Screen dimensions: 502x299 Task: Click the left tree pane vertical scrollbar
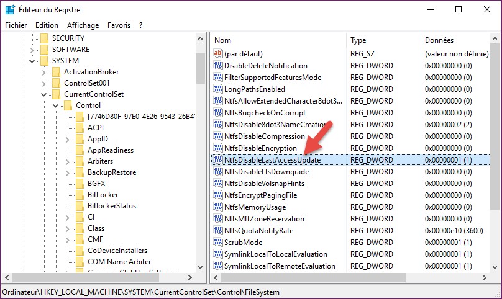(x=200, y=155)
